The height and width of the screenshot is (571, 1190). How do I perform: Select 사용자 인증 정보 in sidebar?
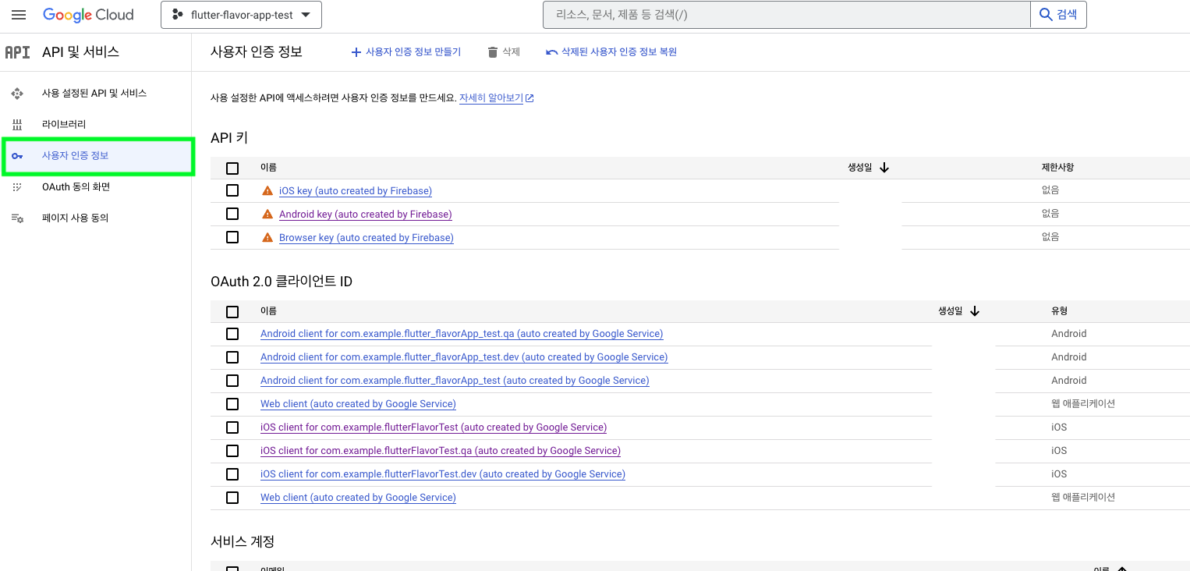(97, 156)
